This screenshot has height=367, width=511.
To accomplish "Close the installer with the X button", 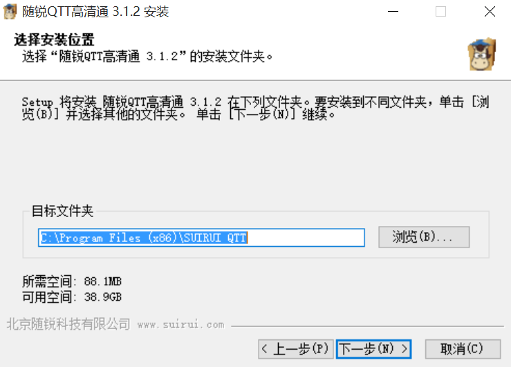I will click(x=490, y=12).
